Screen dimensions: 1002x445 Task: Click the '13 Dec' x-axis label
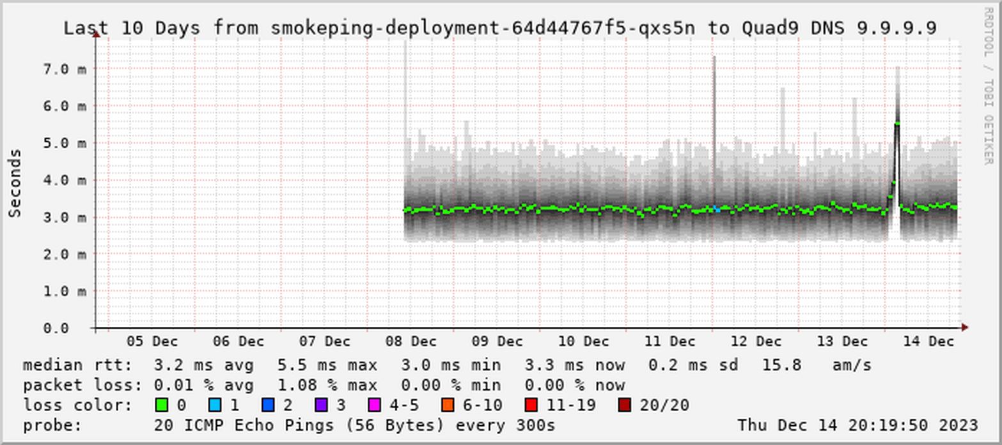point(842,341)
